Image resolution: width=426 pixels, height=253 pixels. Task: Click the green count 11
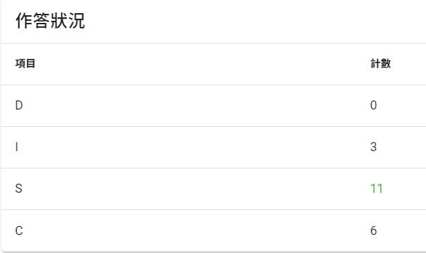point(377,189)
